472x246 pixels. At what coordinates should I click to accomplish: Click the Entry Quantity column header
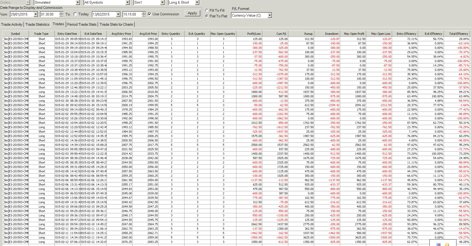[171, 34]
